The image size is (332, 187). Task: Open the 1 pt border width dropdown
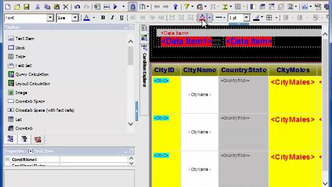pos(246,18)
